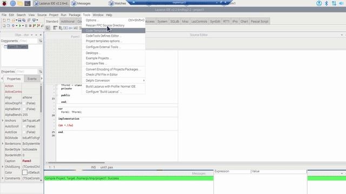
Task: Select the pointer selection tool in palette
Action: (48, 28)
